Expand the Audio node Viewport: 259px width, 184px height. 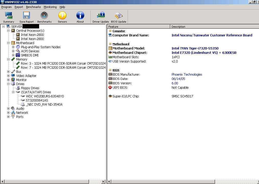[x=8, y=108]
